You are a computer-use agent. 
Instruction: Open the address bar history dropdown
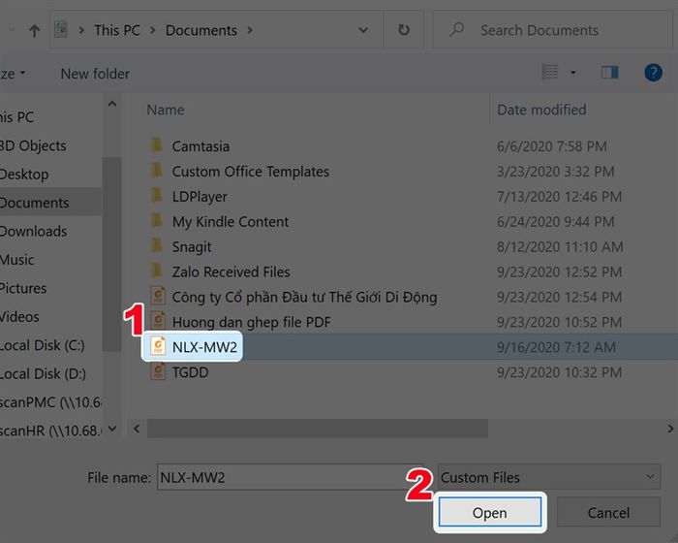pos(363,30)
